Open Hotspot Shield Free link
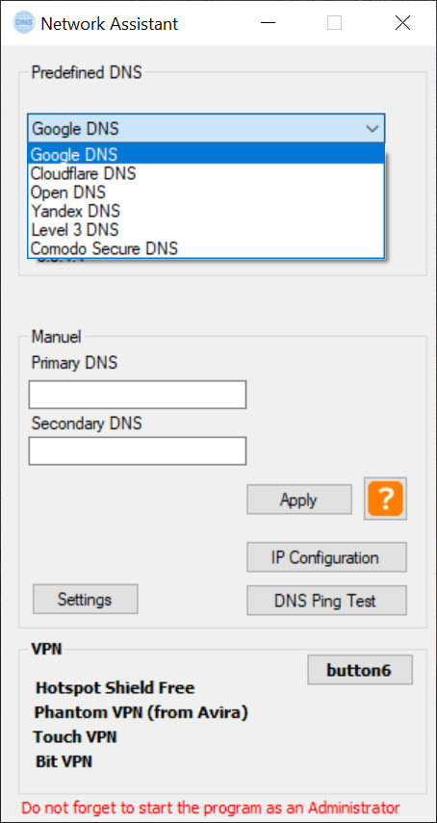The image size is (437, 823). [115, 687]
